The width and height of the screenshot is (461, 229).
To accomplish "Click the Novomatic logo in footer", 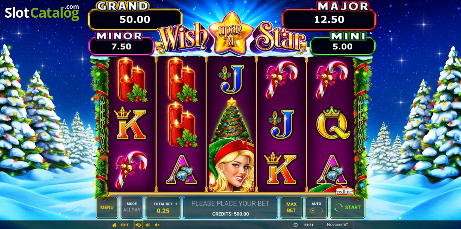I will pos(337,225).
